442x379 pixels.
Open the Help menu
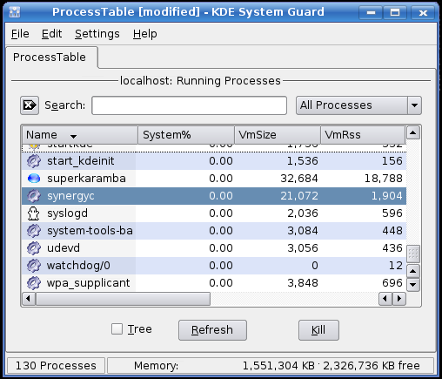(x=145, y=34)
